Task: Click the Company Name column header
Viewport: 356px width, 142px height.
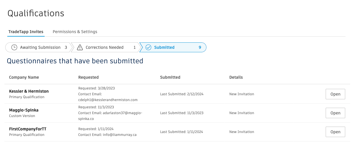Action: 24,77
